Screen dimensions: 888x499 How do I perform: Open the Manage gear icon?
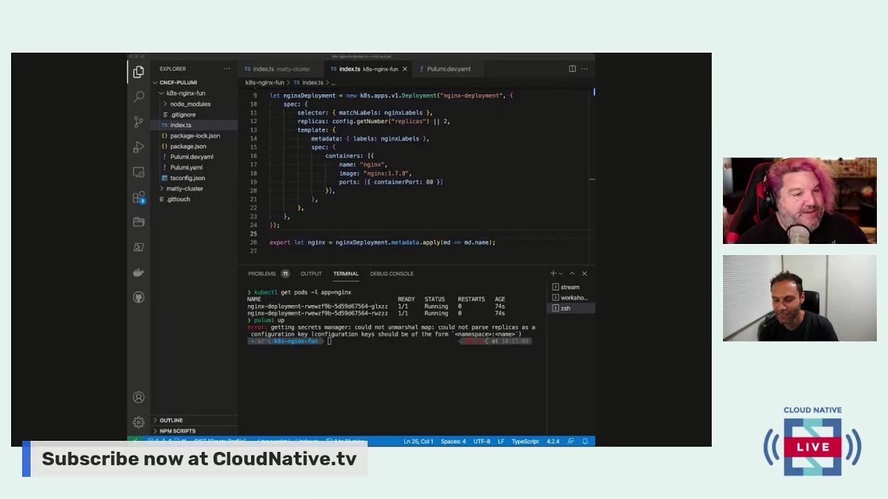click(139, 422)
